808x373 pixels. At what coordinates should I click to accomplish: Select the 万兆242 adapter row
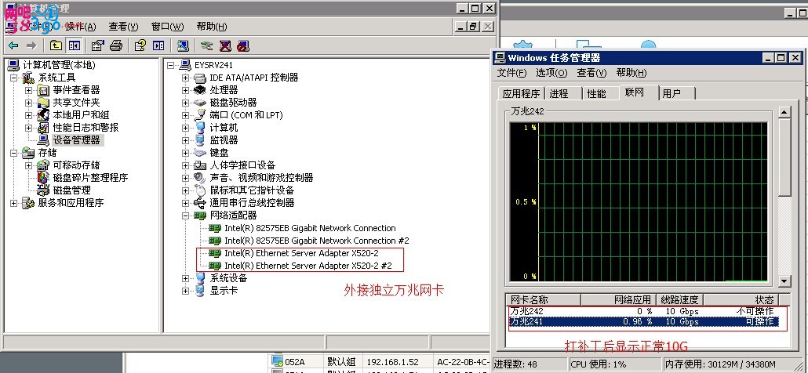[643, 311]
